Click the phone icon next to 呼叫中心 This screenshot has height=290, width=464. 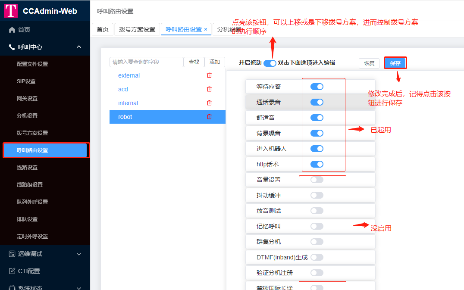coord(12,47)
